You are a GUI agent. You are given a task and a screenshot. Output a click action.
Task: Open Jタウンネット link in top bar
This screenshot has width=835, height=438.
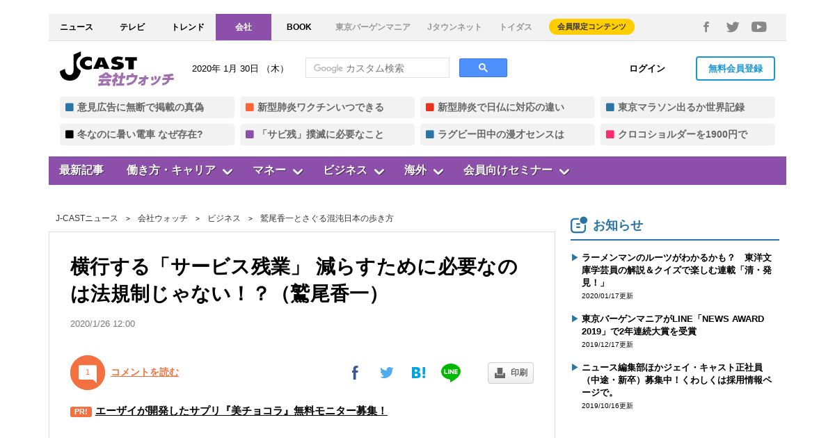pos(454,27)
